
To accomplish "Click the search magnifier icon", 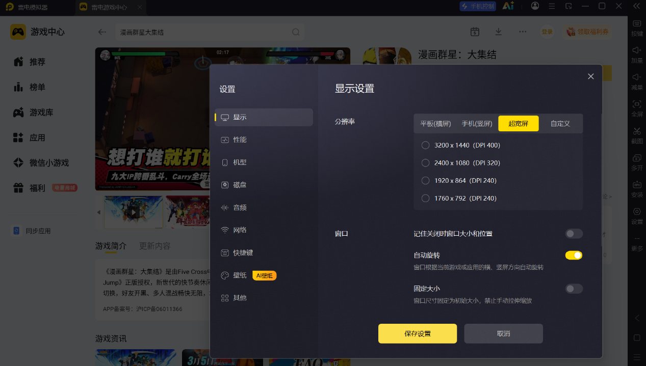I will tap(296, 32).
